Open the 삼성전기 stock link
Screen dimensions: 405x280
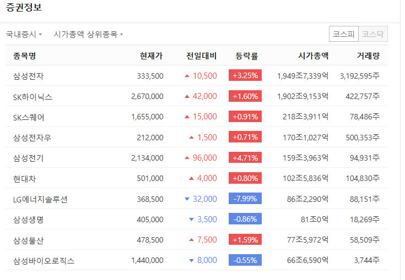(x=29, y=158)
